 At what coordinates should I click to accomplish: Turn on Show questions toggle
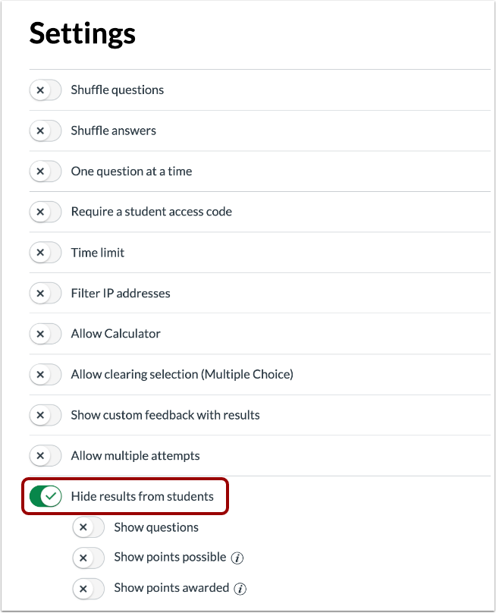click(88, 527)
